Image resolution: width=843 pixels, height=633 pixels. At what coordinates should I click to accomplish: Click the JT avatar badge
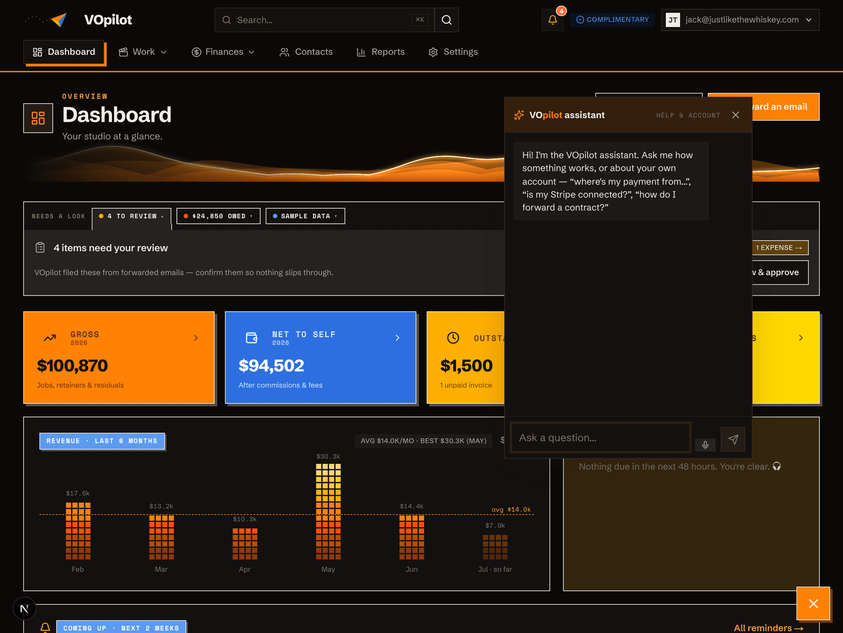(x=673, y=20)
